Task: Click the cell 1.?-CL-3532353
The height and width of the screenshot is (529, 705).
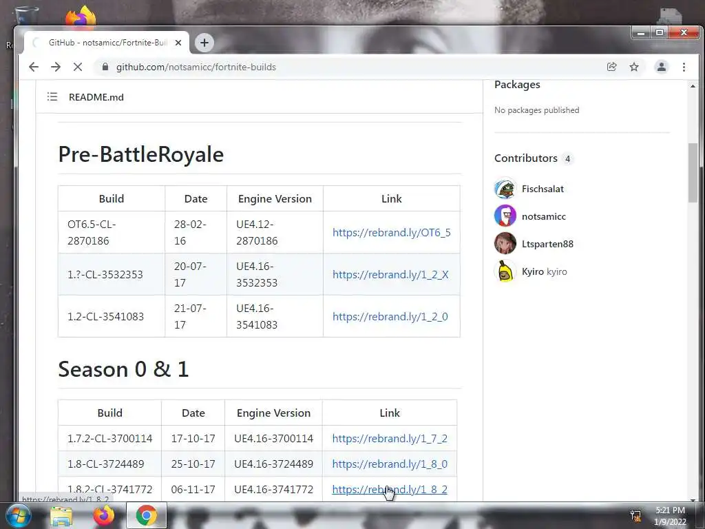Action: point(112,274)
